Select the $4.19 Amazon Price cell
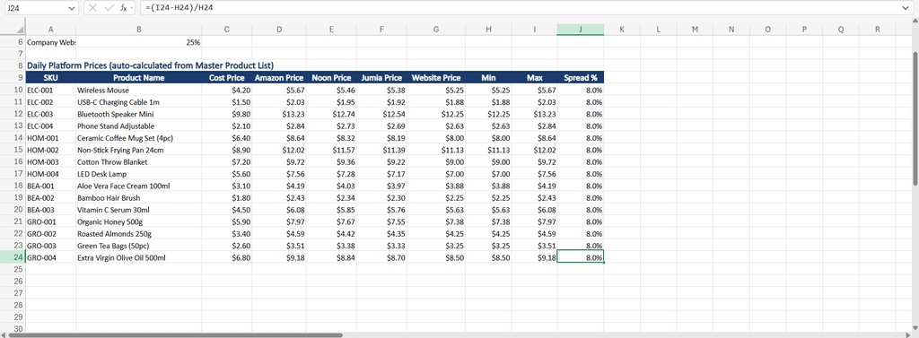 coord(279,186)
